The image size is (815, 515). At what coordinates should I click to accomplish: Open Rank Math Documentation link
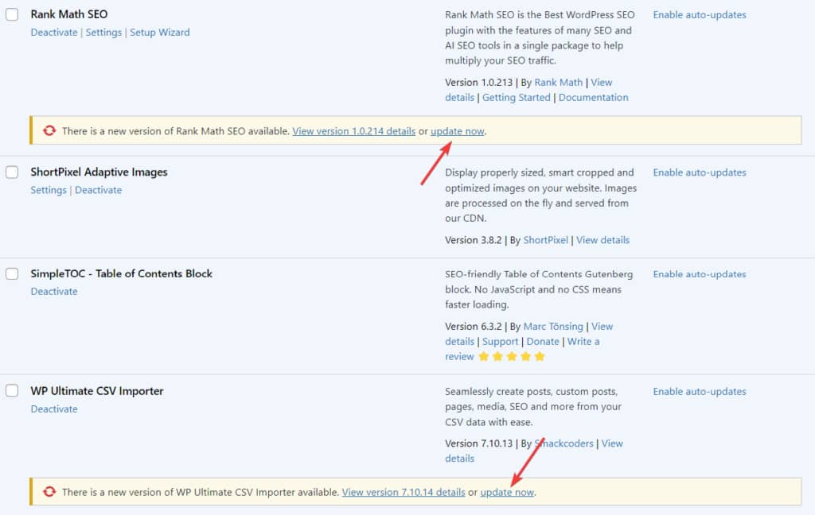(593, 98)
